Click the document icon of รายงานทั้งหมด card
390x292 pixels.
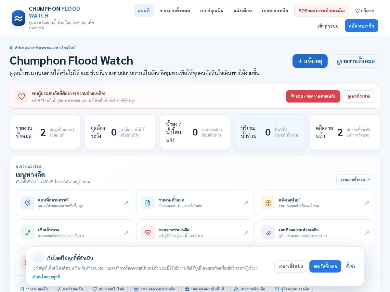coord(148,203)
